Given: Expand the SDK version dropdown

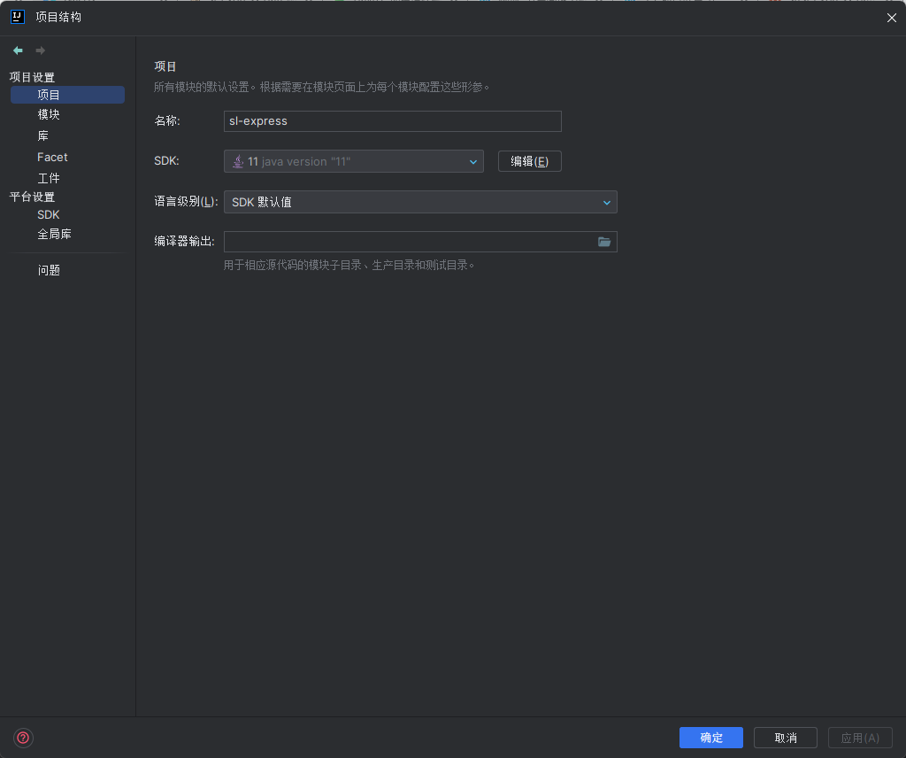Looking at the screenshot, I should pyautogui.click(x=472, y=161).
